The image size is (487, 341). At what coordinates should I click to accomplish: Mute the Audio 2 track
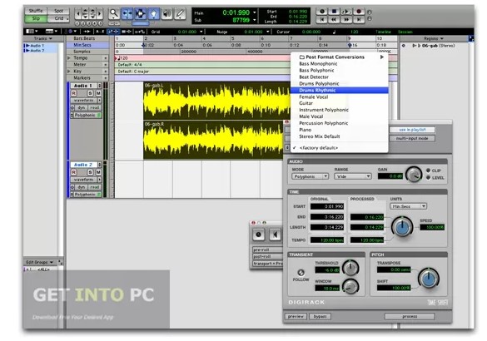(98, 172)
